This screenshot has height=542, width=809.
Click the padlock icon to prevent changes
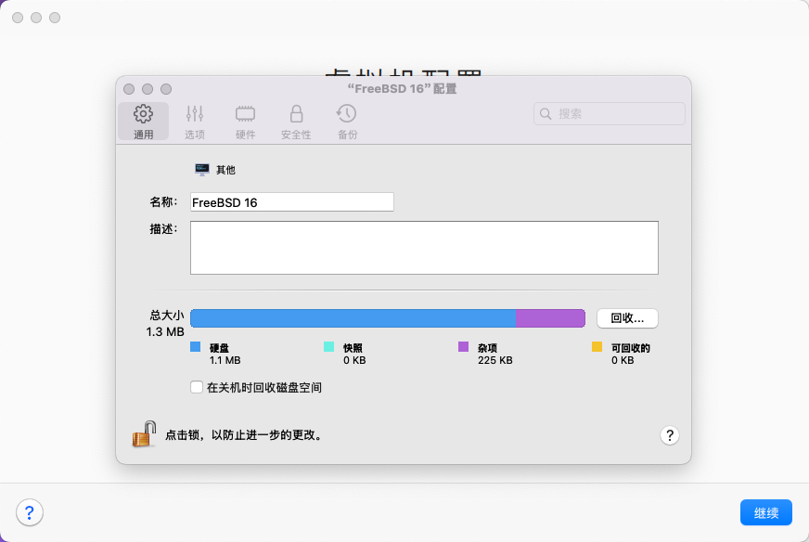click(144, 433)
